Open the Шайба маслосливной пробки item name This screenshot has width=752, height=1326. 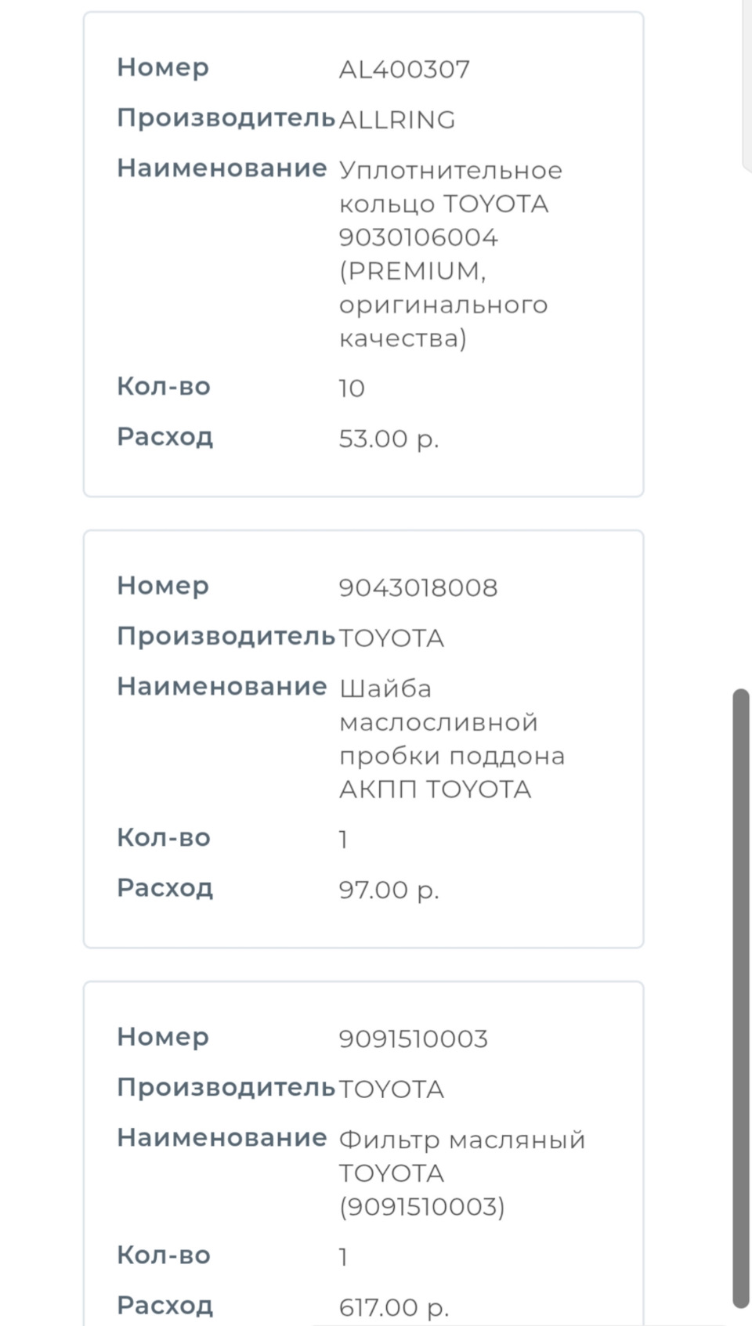pos(451,738)
